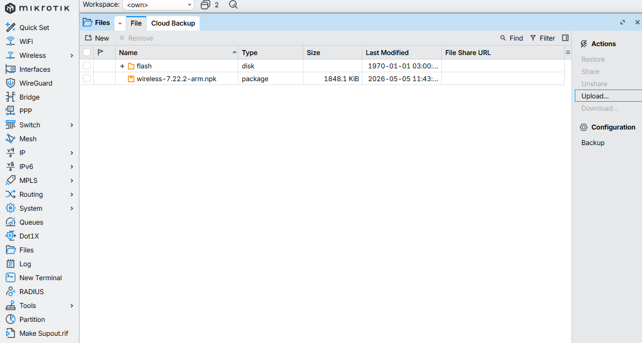Open the Switch menu icon
The height and width of the screenshot is (343, 642).
point(10,125)
